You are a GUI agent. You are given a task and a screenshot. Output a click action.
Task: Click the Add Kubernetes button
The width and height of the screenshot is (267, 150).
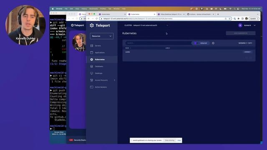tap(241, 33)
